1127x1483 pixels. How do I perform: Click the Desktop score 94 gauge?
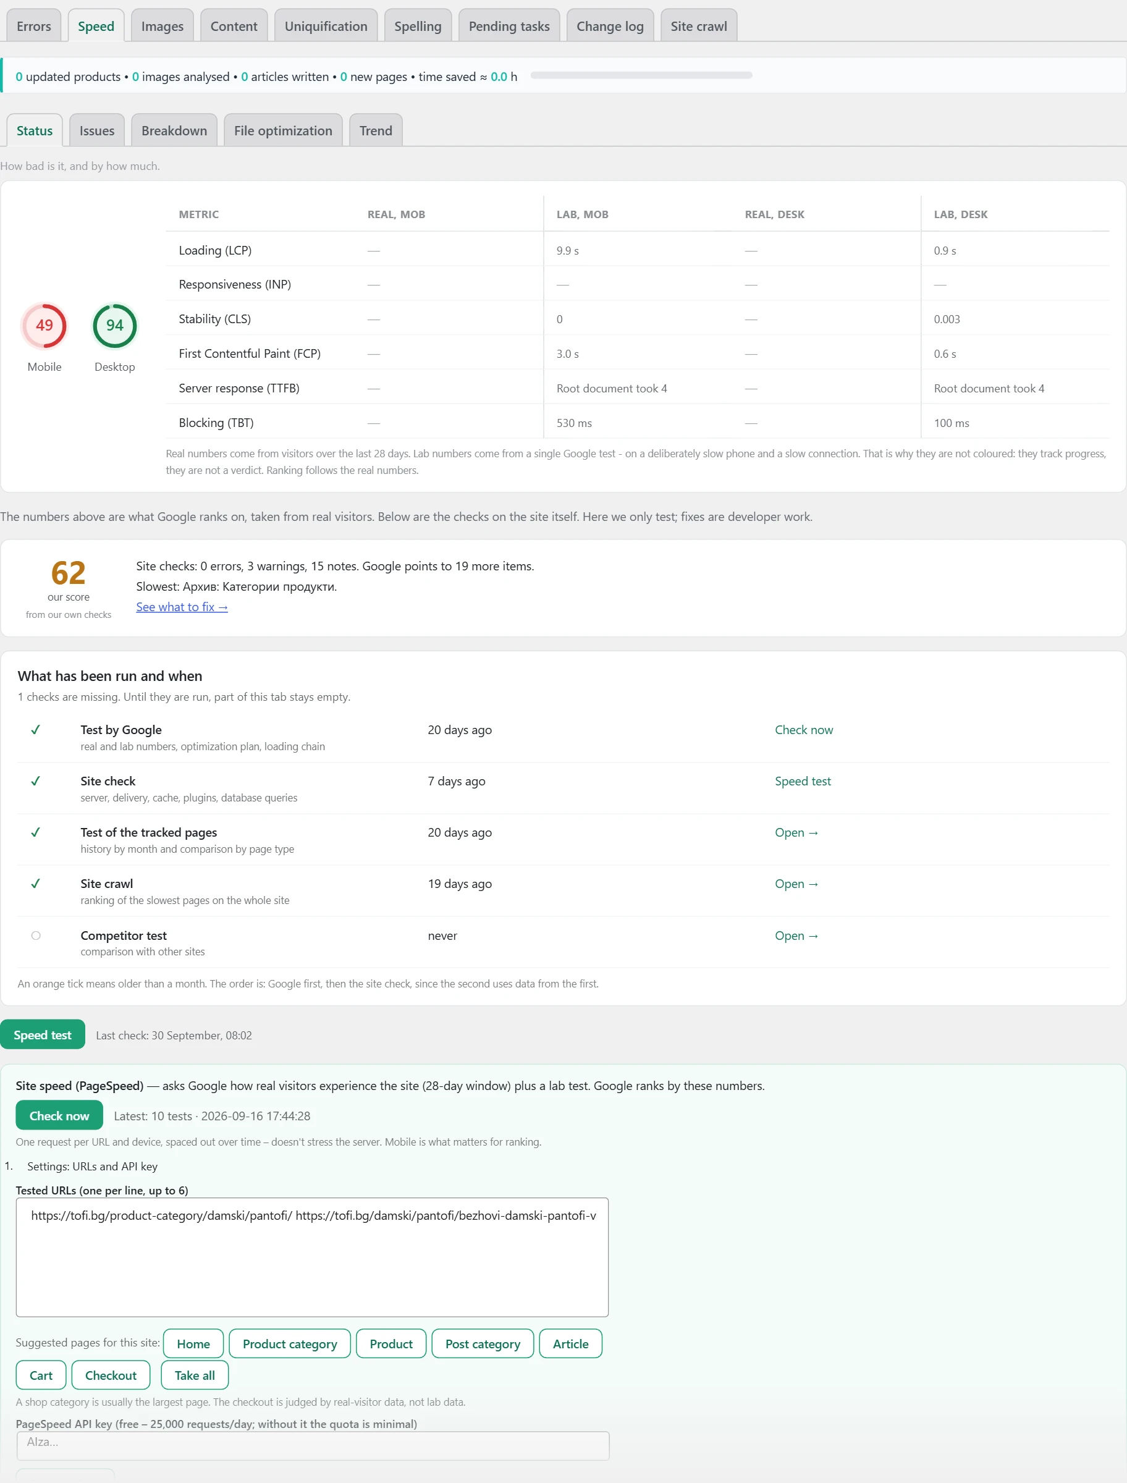click(x=115, y=325)
